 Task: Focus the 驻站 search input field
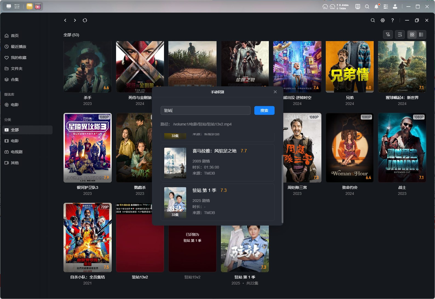(206, 110)
